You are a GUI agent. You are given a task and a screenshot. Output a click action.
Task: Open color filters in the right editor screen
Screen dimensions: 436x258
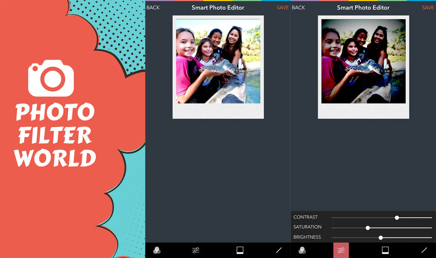coord(302,250)
